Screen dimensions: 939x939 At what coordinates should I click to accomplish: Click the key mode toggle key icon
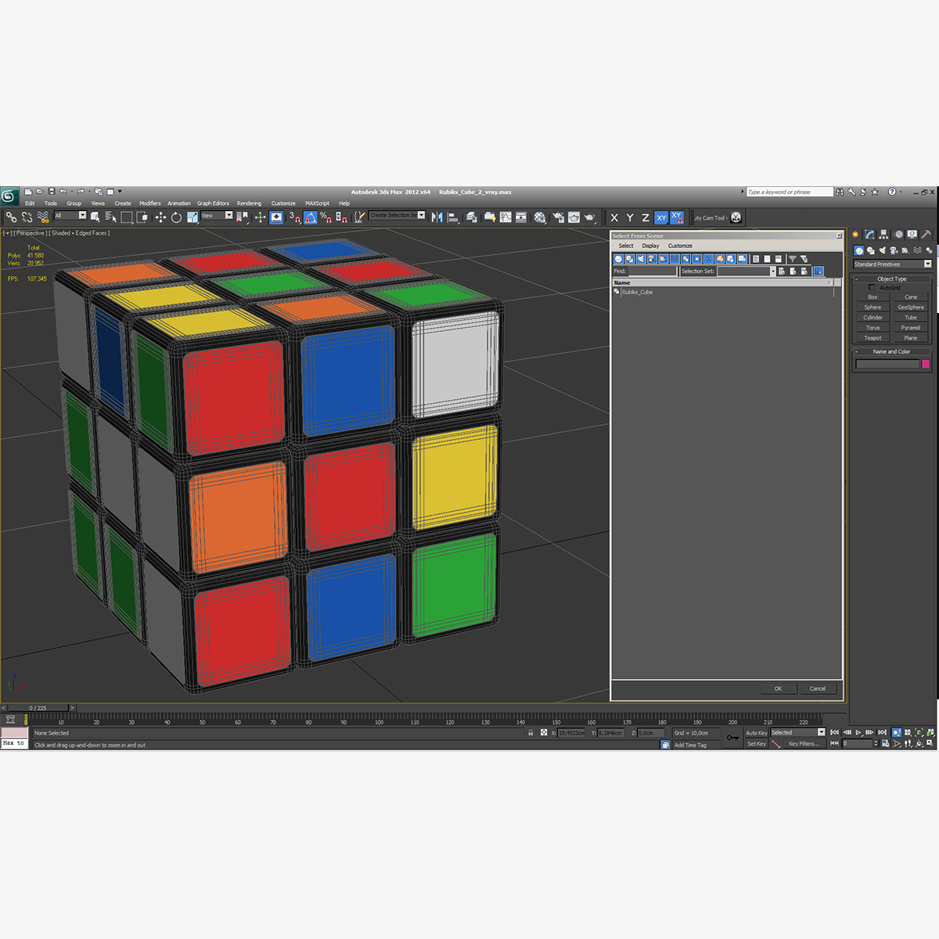tap(732, 737)
